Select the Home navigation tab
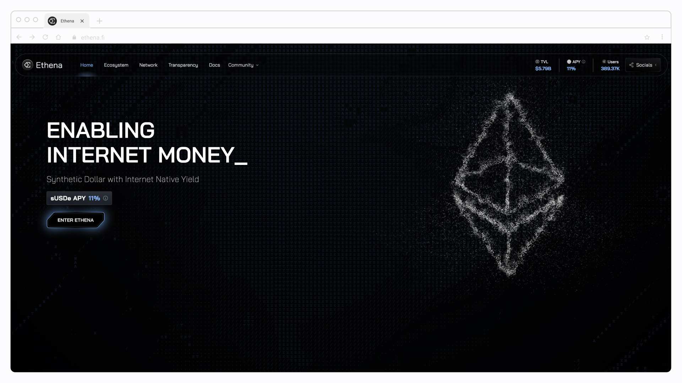This screenshot has width=682, height=383. click(87, 65)
